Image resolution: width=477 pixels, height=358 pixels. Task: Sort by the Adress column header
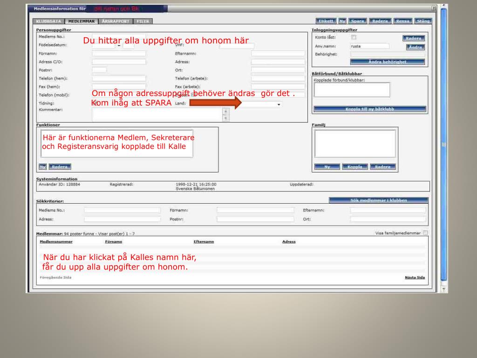289,242
